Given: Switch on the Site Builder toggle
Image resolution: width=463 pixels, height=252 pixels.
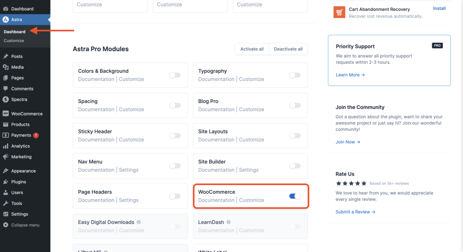Looking at the screenshot, I should [x=295, y=166].
